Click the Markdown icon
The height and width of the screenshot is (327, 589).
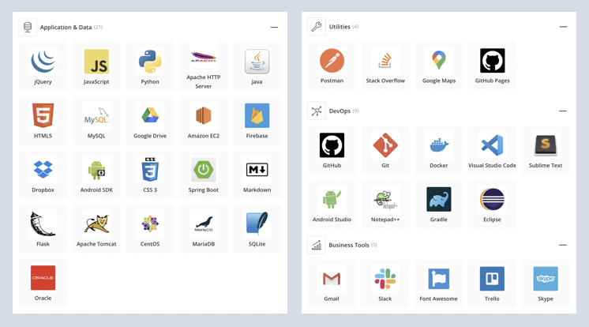(257, 170)
